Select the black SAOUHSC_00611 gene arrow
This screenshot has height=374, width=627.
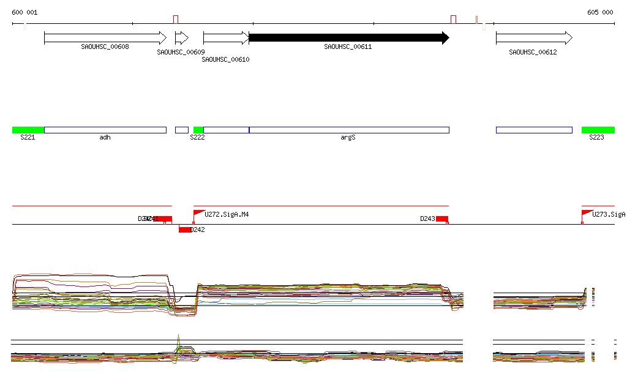[348, 38]
